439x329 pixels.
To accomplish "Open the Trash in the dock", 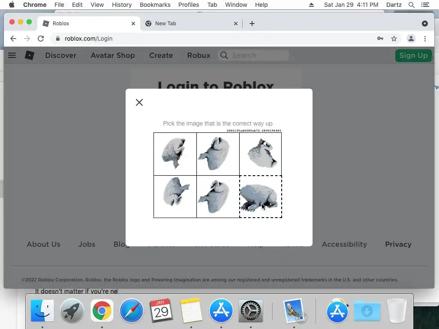I will pyautogui.click(x=397, y=311).
